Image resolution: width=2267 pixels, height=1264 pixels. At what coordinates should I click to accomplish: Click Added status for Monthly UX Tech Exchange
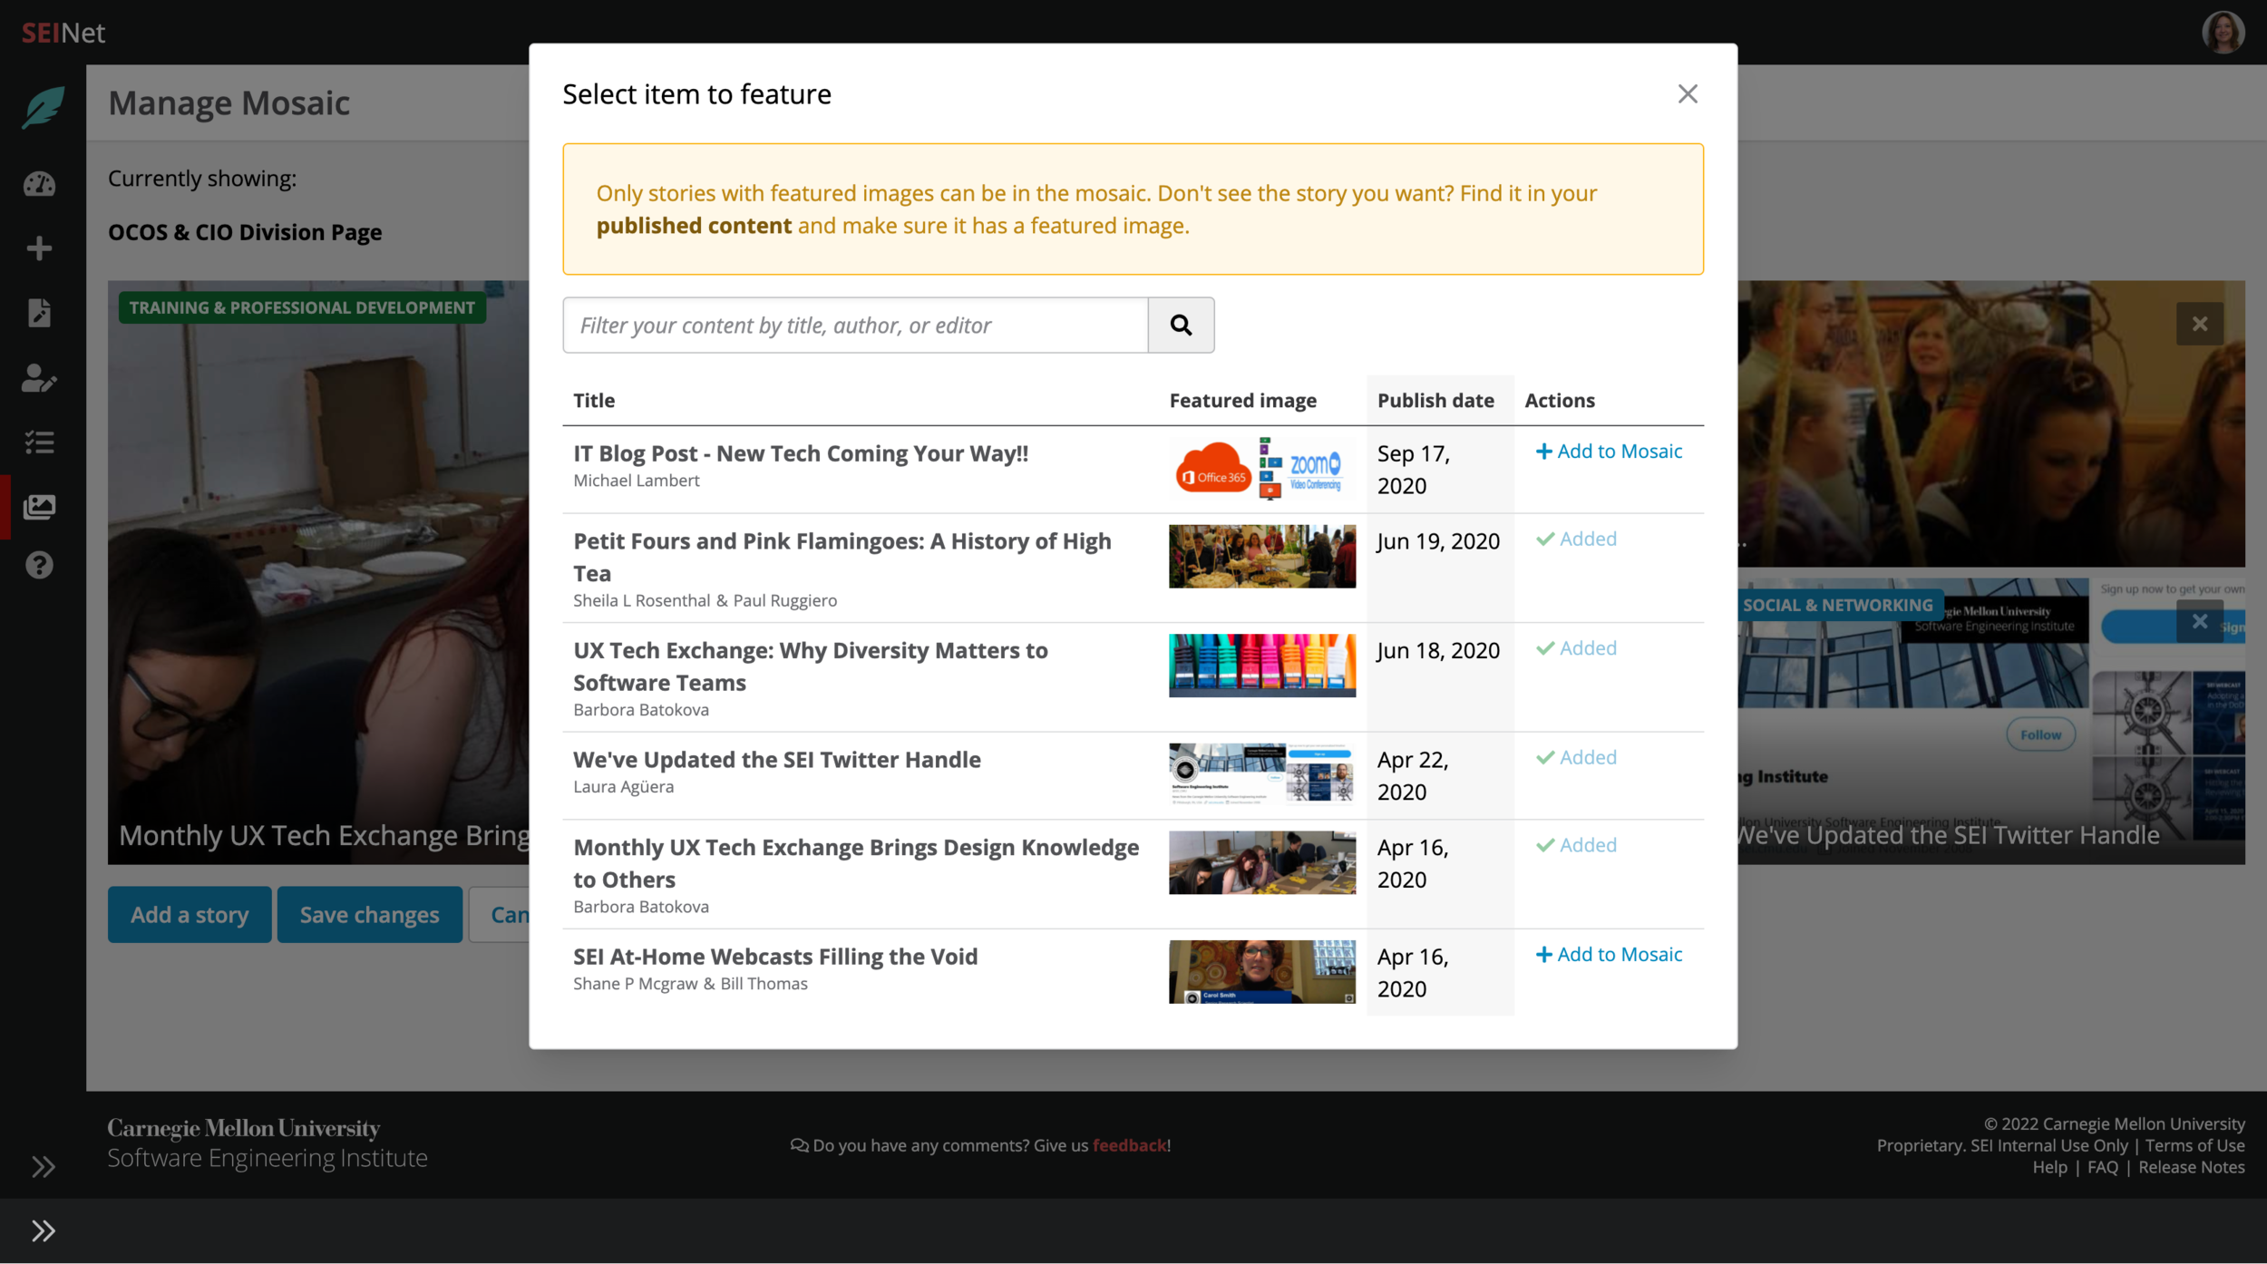pyautogui.click(x=1576, y=845)
